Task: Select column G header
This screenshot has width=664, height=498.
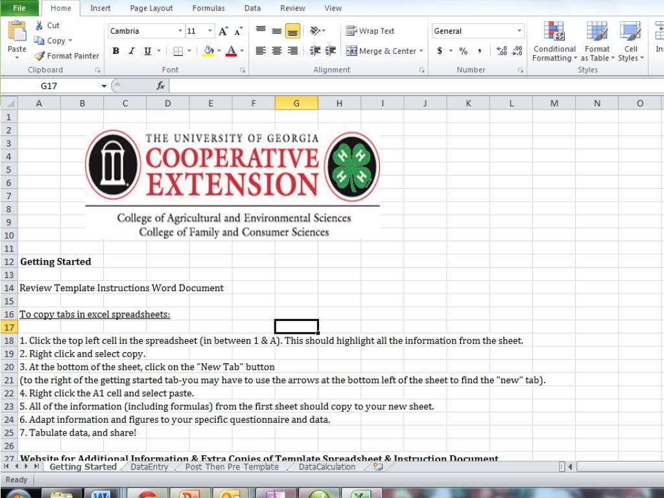Action: click(x=296, y=103)
